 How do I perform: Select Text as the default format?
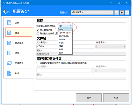pos(65,53)
